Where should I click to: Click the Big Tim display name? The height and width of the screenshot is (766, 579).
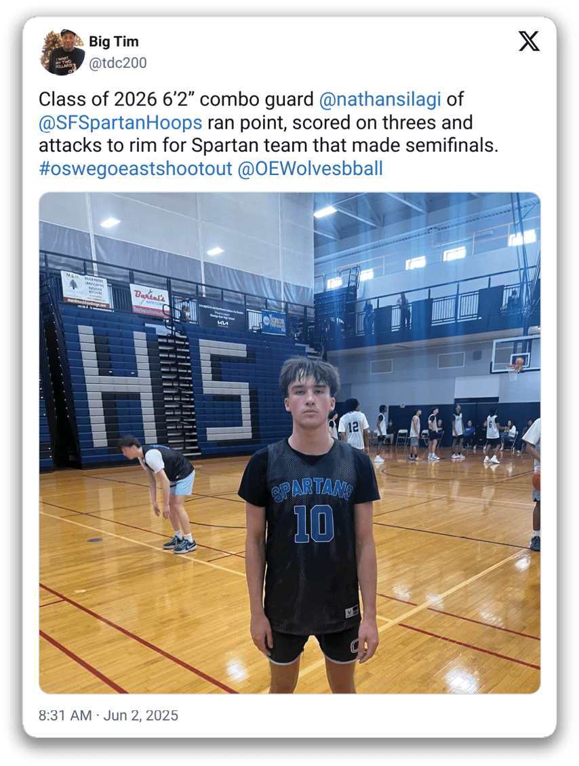coord(114,42)
